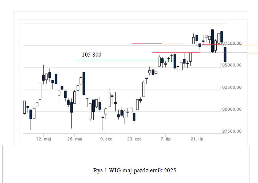258x183 pixels.
Task: Pick the "7. lip" date marker
Action: (165, 139)
